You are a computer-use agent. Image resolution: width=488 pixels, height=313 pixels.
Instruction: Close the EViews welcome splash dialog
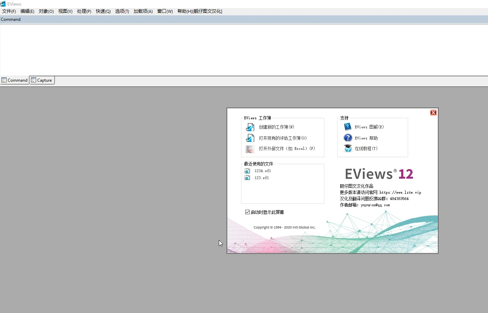pos(433,113)
